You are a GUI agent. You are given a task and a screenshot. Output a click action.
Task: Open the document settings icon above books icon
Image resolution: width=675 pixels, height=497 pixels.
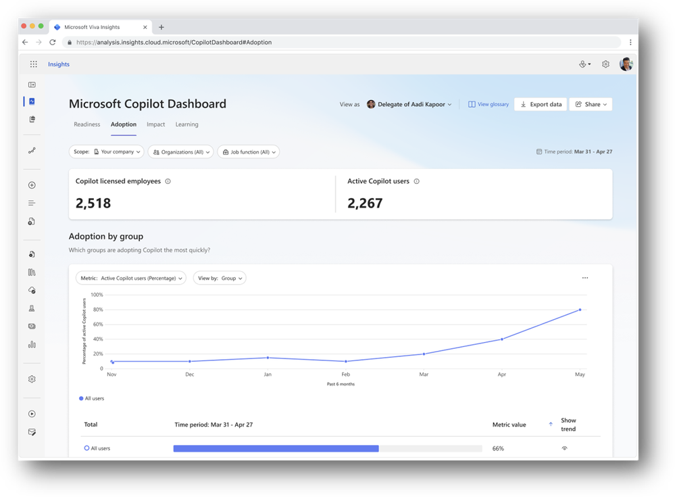point(32,254)
